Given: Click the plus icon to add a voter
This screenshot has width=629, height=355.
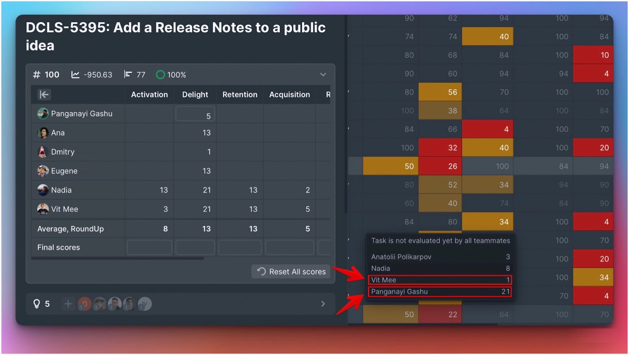Looking at the screenshot, I should pyautogui.click(x=68, y=304).
